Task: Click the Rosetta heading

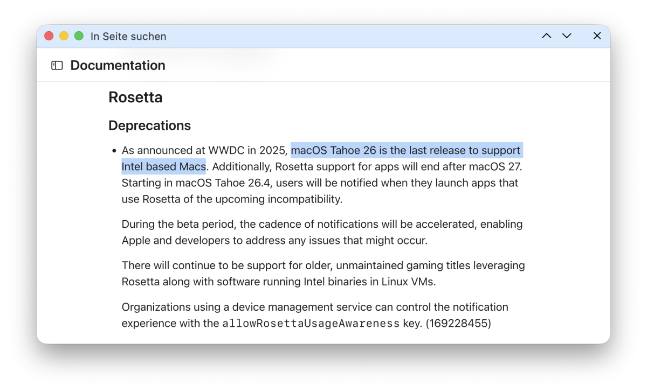Action: point(135,97)
